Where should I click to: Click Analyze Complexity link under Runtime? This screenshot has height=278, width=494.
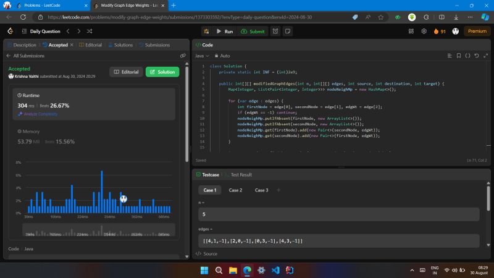[41, 114]
